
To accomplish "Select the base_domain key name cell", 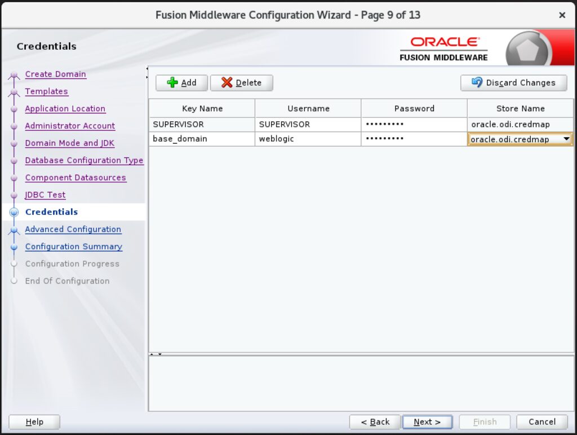I will 202,139.
